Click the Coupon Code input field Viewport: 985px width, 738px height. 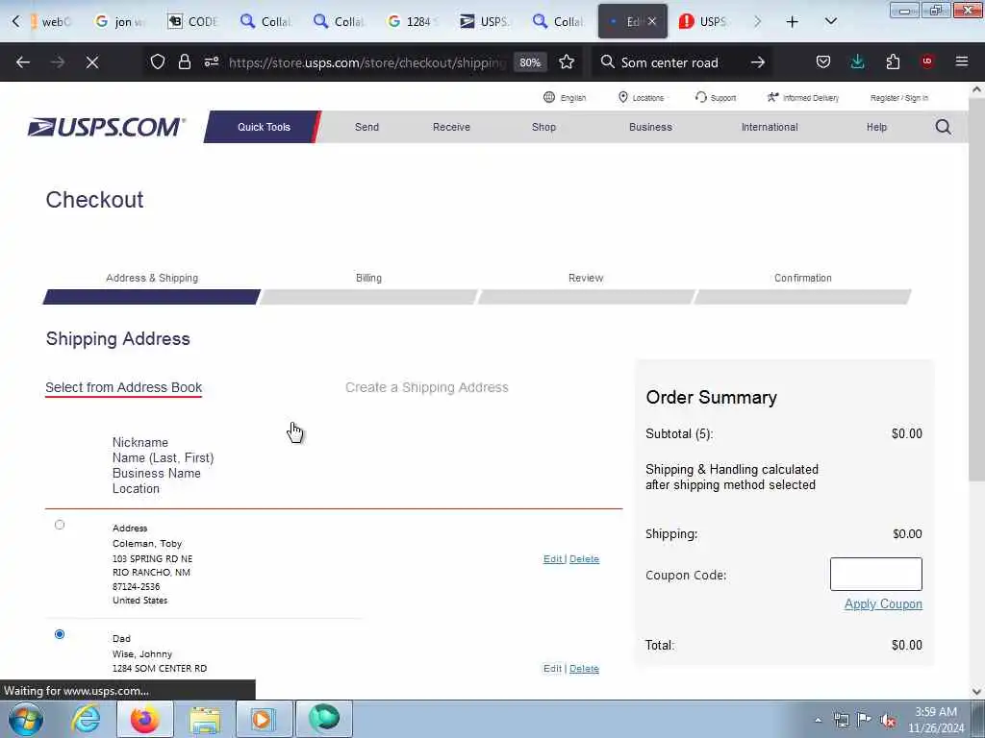click(x=876, y=575)
